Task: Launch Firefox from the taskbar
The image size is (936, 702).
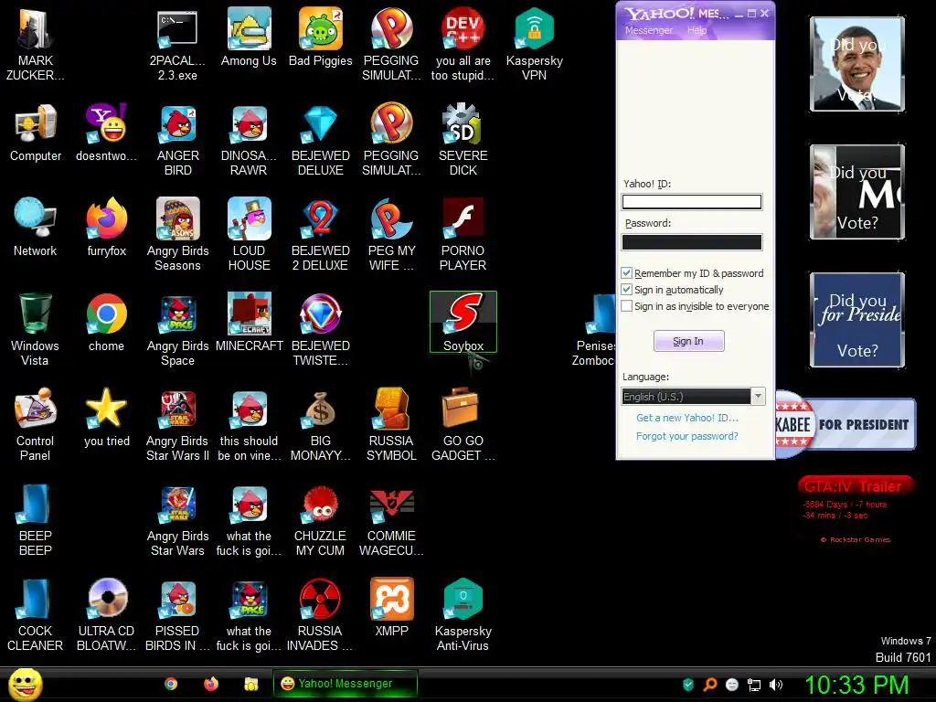Action: [211, 684]
